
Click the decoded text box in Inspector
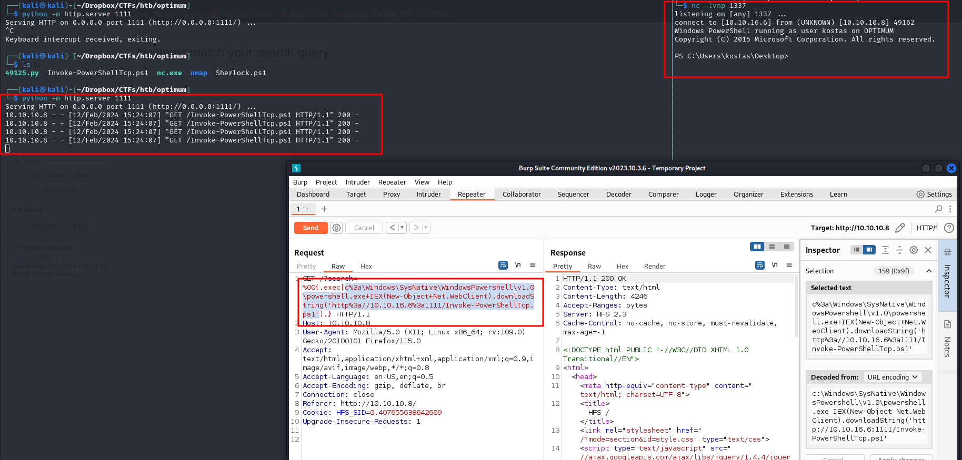(869, 416)
